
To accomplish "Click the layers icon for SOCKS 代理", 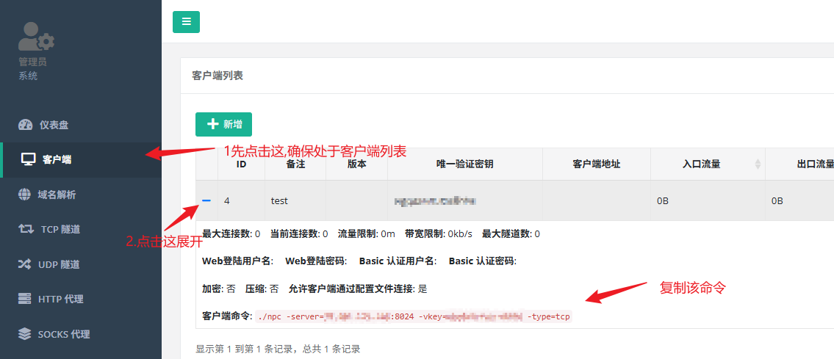I will [24, 334].
